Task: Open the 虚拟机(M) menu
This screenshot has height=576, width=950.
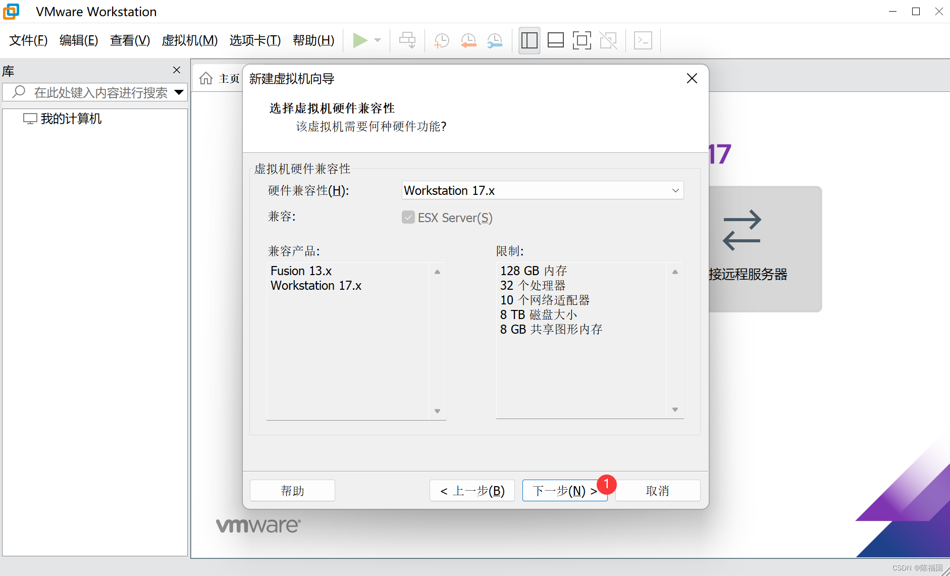Action: pos(190,40)
